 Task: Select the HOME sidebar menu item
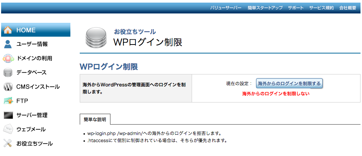[26, 30]
